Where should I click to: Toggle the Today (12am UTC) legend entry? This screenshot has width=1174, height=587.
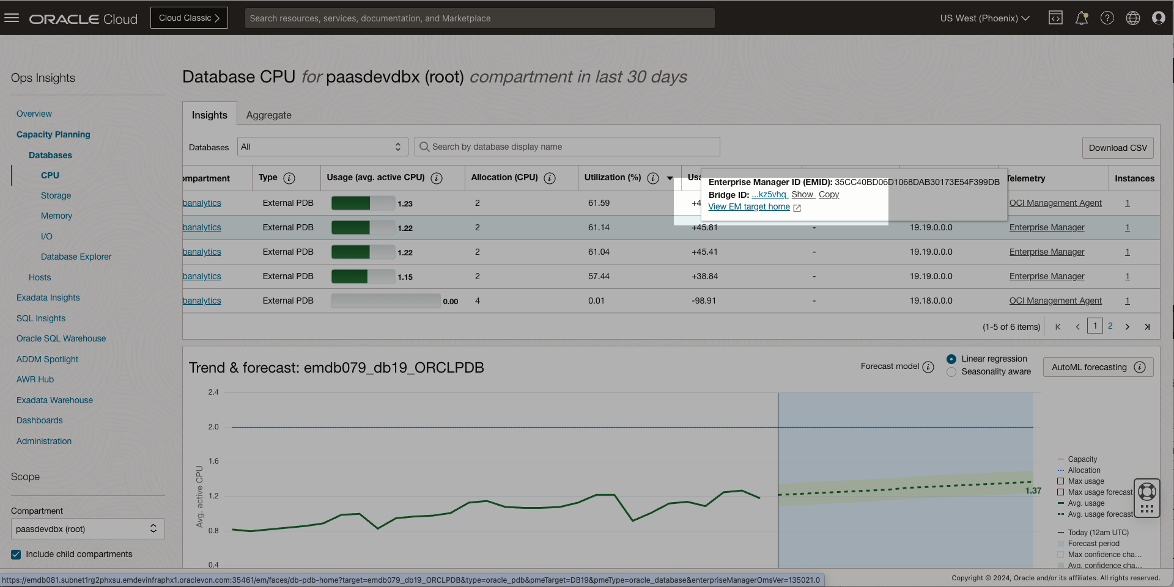(1093, 533)
